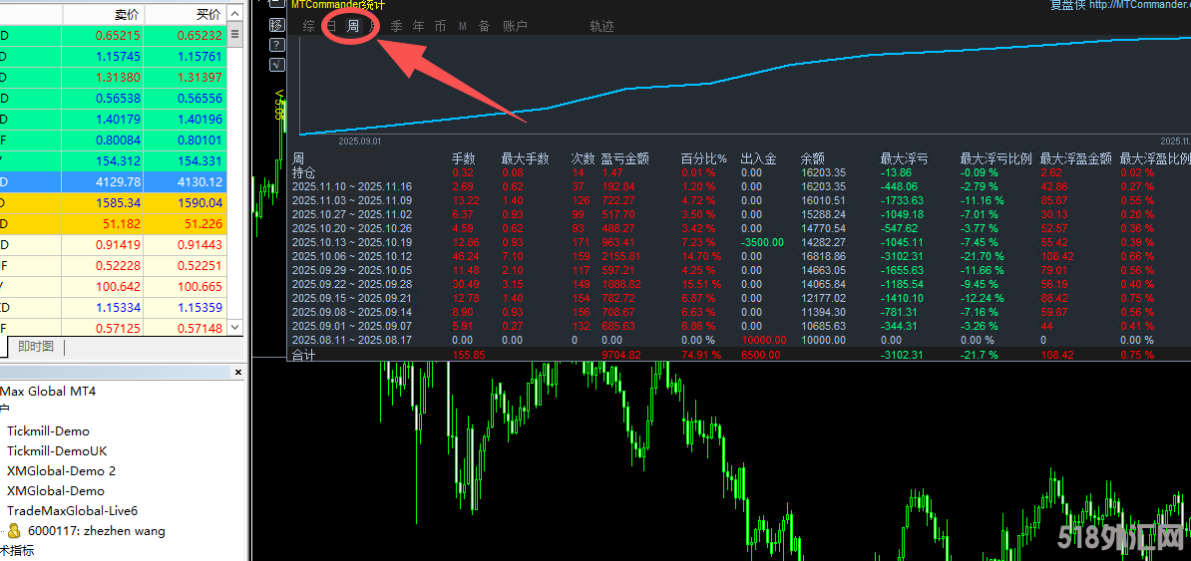
Task: Close the navigator panel with the x
Action: click(237, 373)
